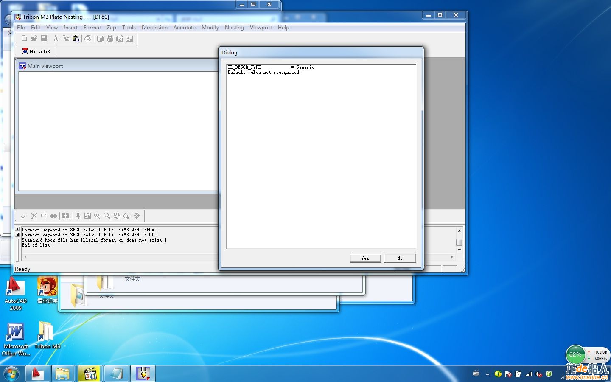Click the Main viewport title bar
This screenshot has height=382, width=611.
117,66
